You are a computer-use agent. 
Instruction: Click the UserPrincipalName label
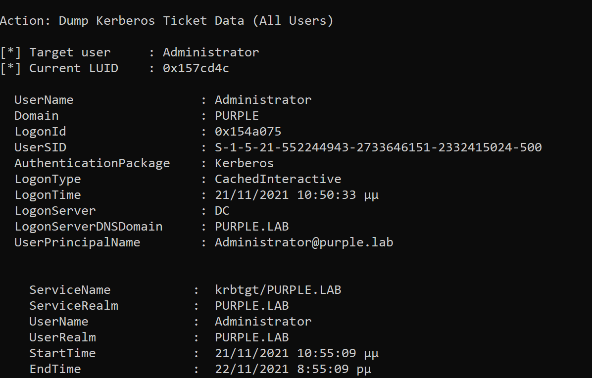point(77,242)
